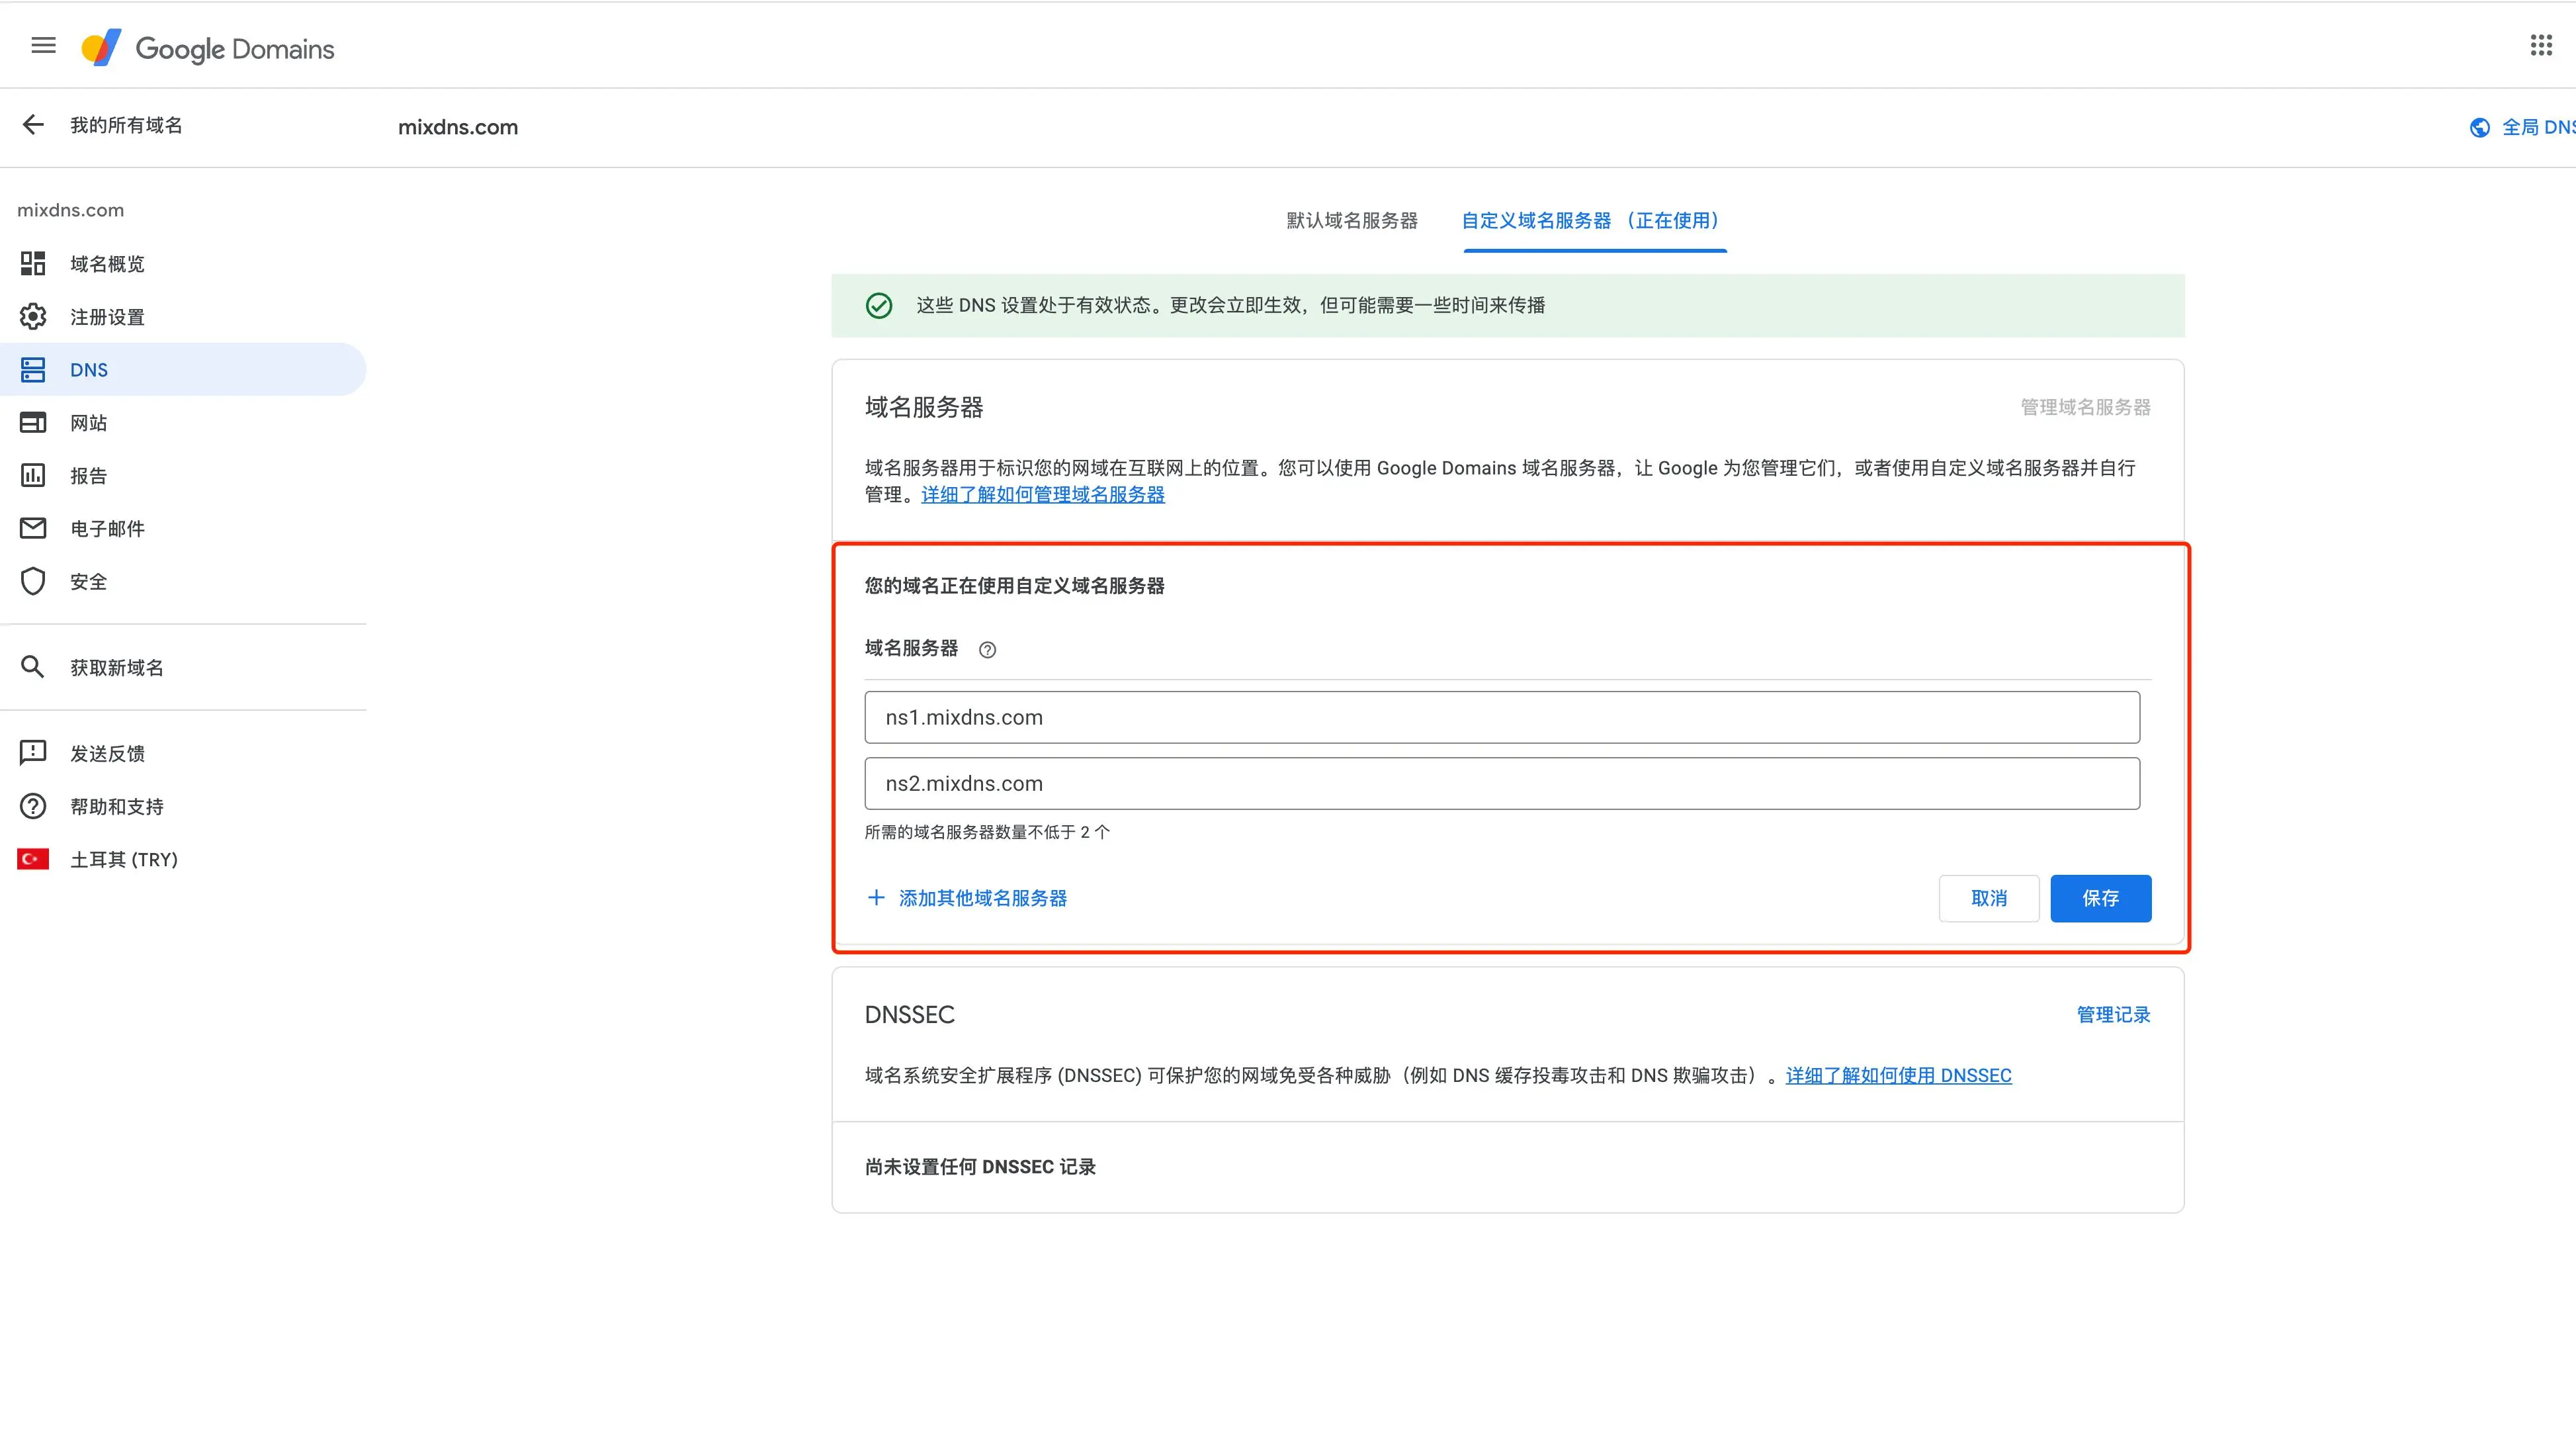
Task: Click 添加其他域名服务器 link
Action: click(x=982, y=898)
